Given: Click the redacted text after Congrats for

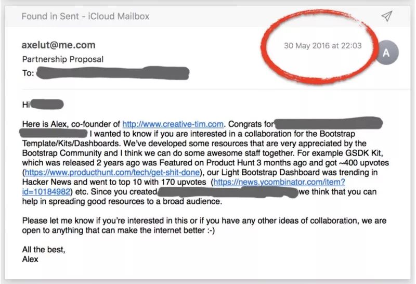Looking at the screenshot, I should click(328, 124).
